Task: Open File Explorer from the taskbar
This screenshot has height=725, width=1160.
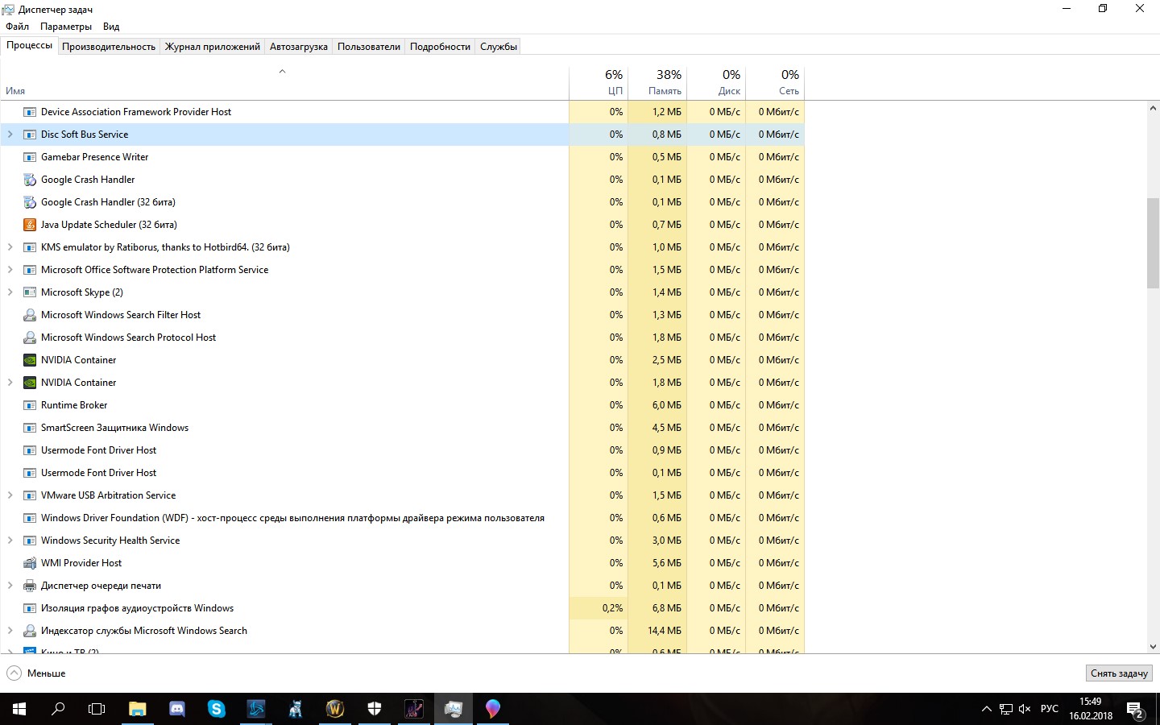Action: point(138,709)
